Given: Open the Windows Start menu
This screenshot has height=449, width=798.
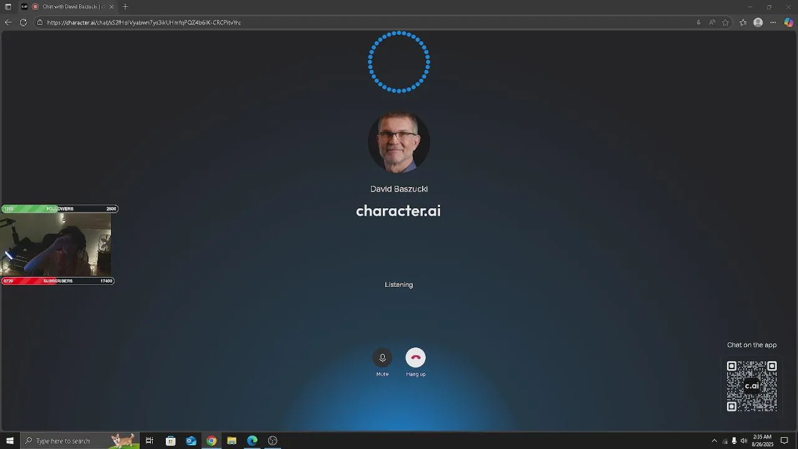Looking at the screenshot, I should (x=10, y=441).
